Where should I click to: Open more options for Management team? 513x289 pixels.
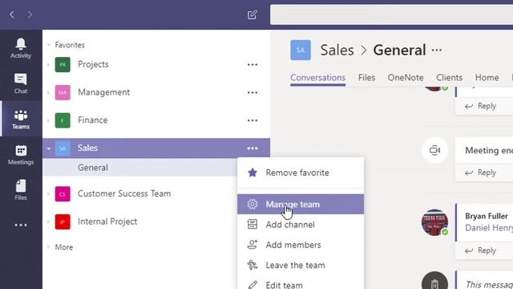pos(252,92)
